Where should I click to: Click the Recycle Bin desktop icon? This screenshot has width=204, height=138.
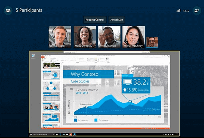point(33,56)
